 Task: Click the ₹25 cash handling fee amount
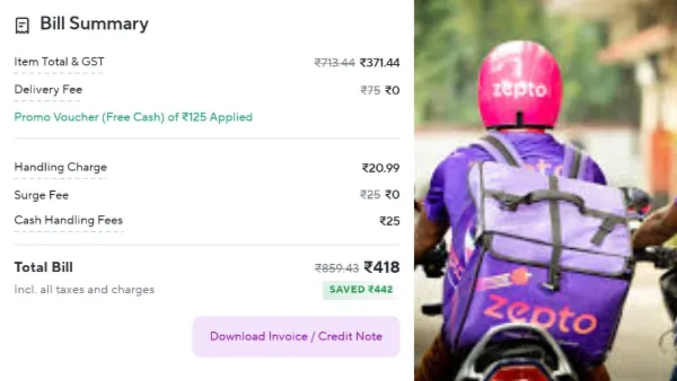389,221
